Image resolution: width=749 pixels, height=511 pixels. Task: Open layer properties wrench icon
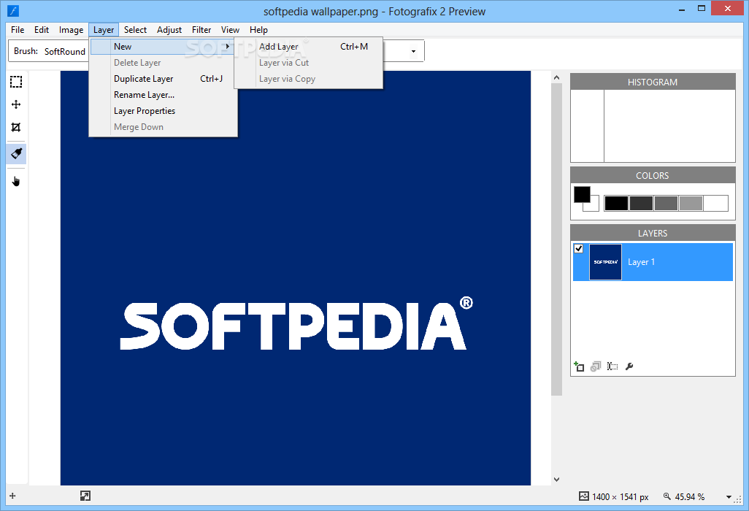pyautogui.click(x=629, y=366)
